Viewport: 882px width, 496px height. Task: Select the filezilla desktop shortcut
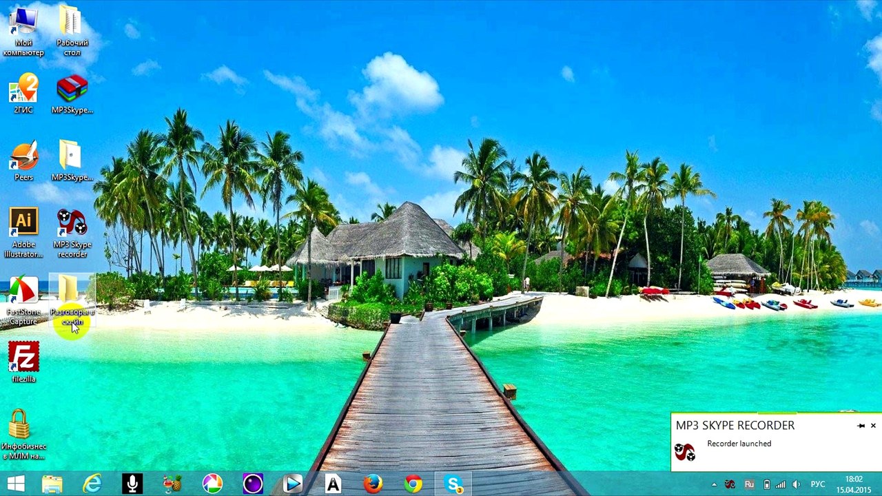[23, 362]
